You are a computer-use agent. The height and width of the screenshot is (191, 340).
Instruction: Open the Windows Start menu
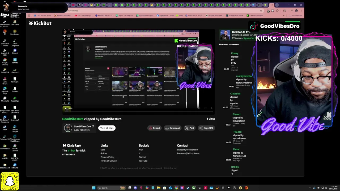(94, 188)
